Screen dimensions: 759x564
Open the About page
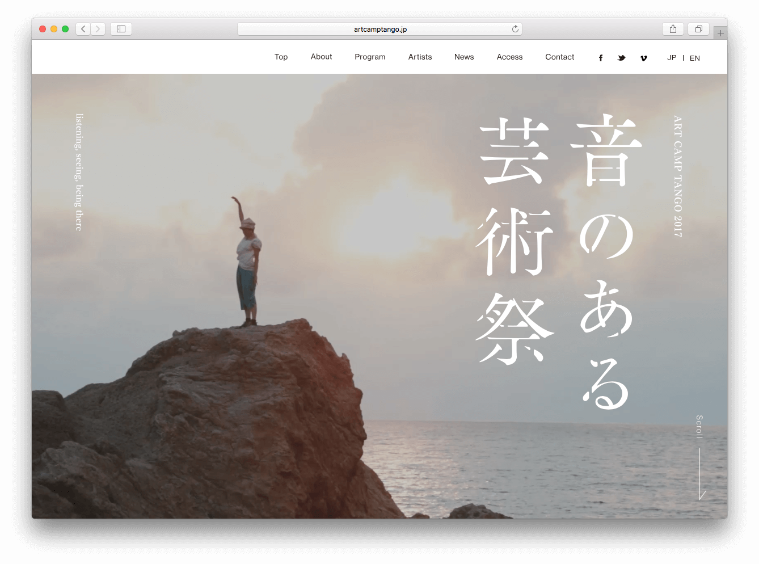(321, 57)
